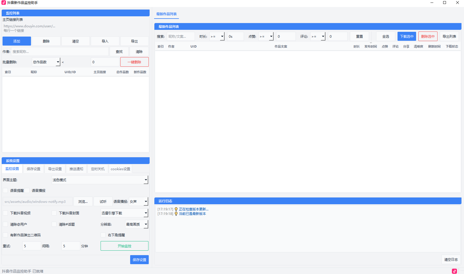This screenshot has height=274, width=464.
Task: Sort by 发布时间 column header
Action: point(370,46)
